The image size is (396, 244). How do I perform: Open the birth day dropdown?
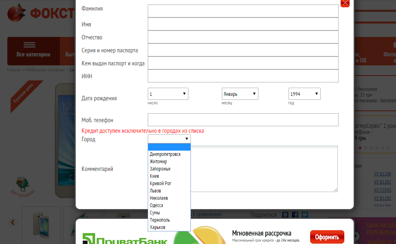(168, 94)
